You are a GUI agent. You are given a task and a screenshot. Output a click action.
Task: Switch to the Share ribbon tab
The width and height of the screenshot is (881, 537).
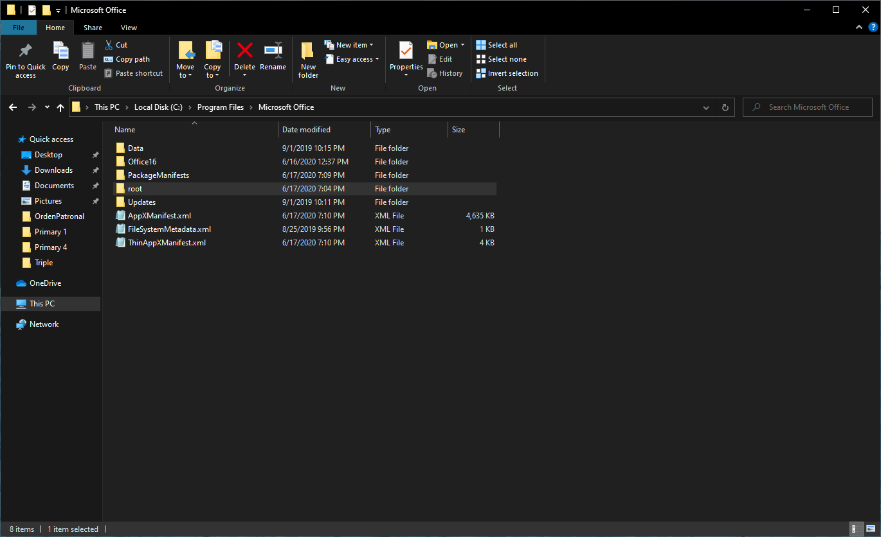(93, 28)
